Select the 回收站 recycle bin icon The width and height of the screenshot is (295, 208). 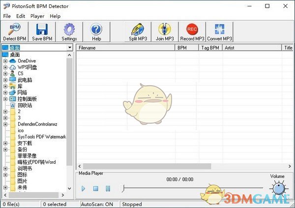tap(13, 105)
